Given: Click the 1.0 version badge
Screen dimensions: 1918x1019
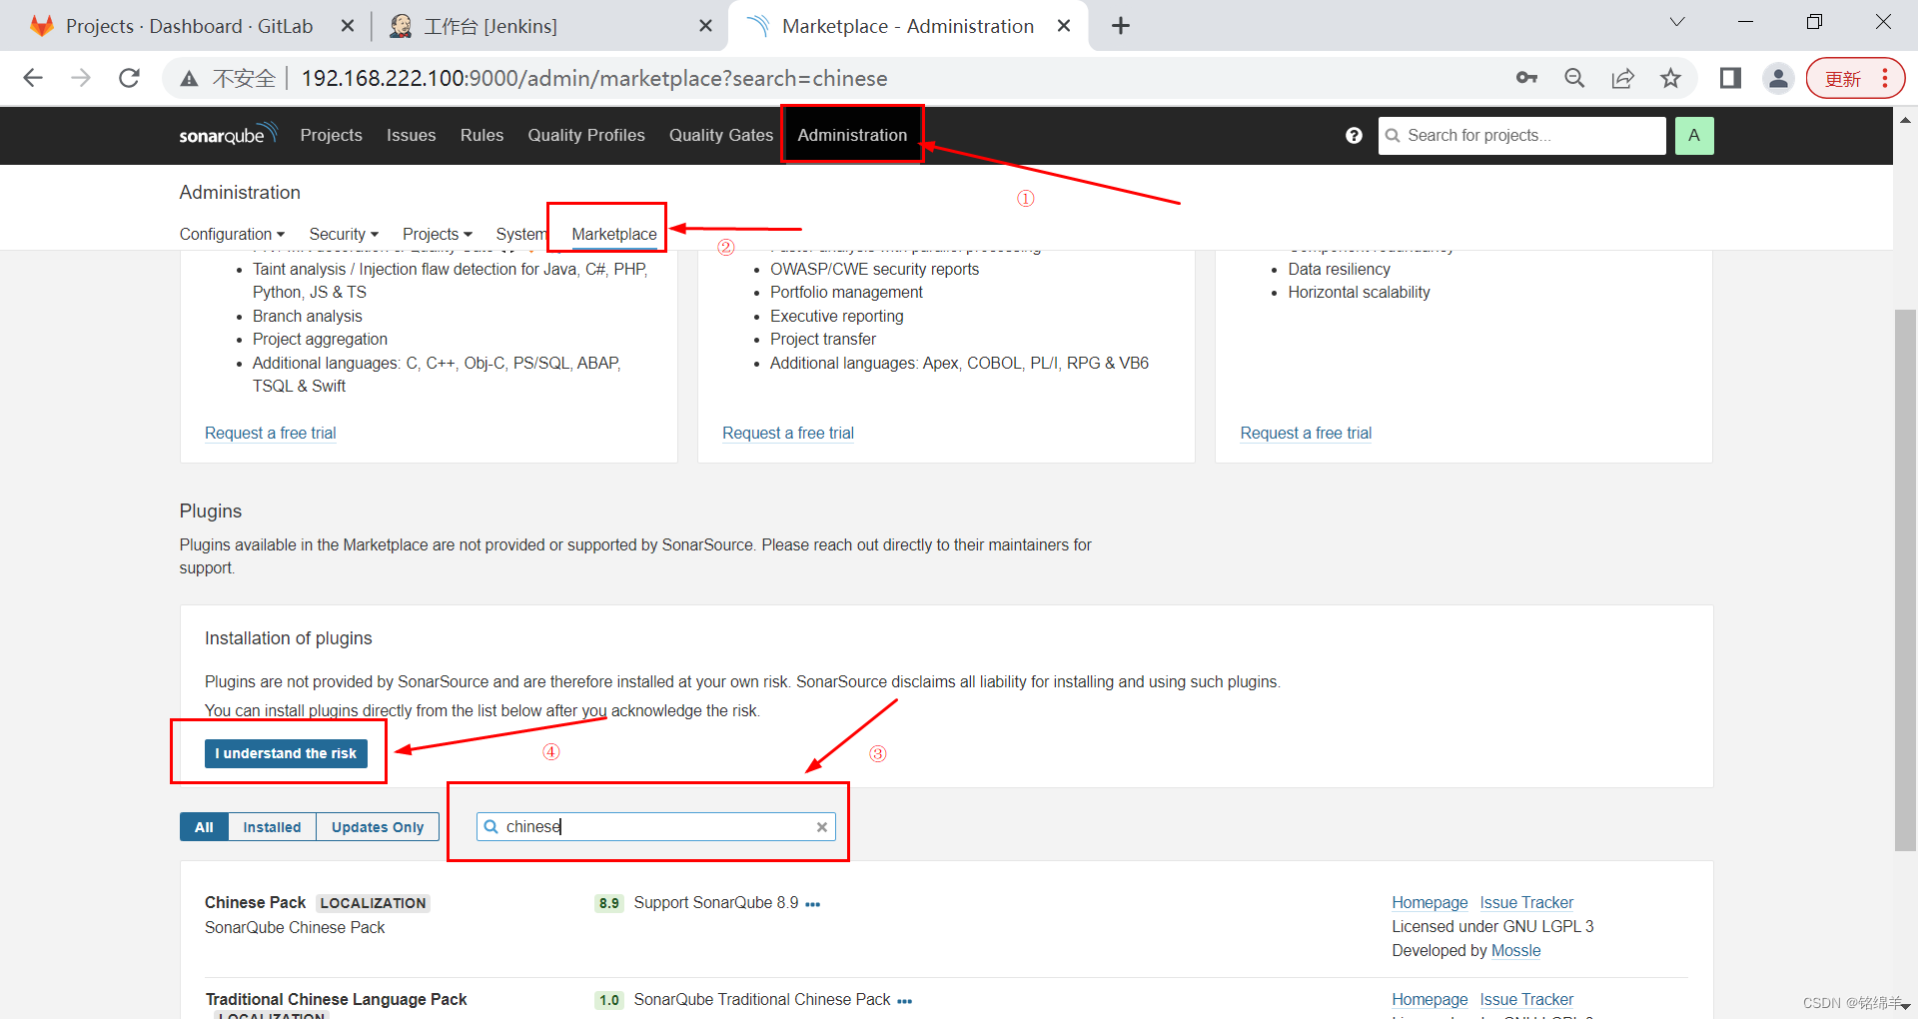Looking at the screenshot, I should click(608, 1000).
